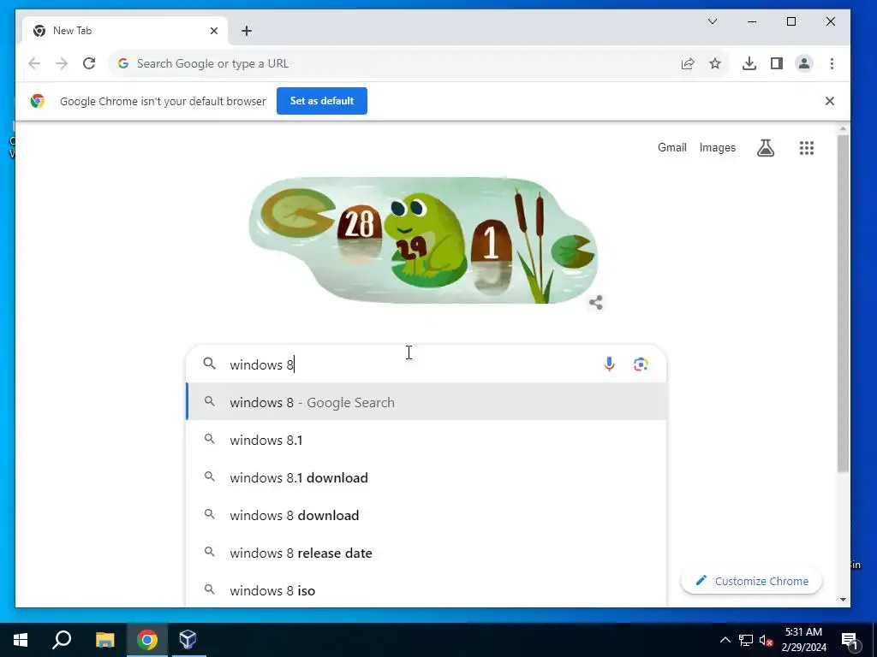Select suggestion windows 8.1
The image size is (877, 657).
pyautogui.click(x=427, y=441)
